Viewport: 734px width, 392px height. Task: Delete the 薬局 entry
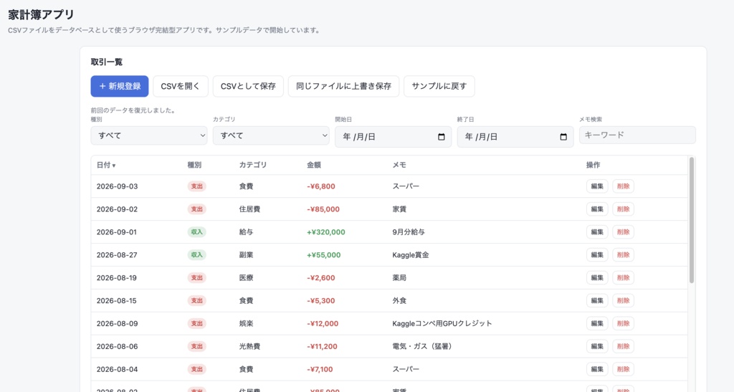click(623, 278)
